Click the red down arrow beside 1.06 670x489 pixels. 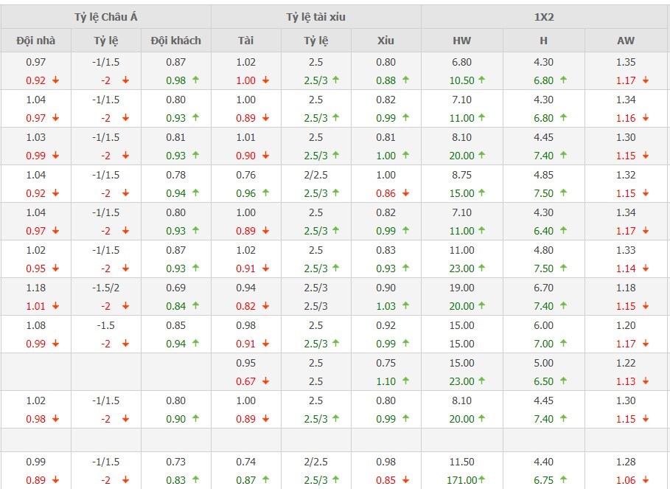[x=646, y=481]
